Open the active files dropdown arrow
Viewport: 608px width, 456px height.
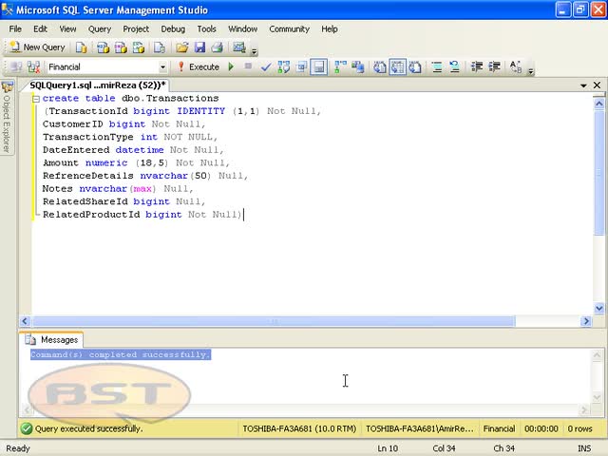point(583,85)
